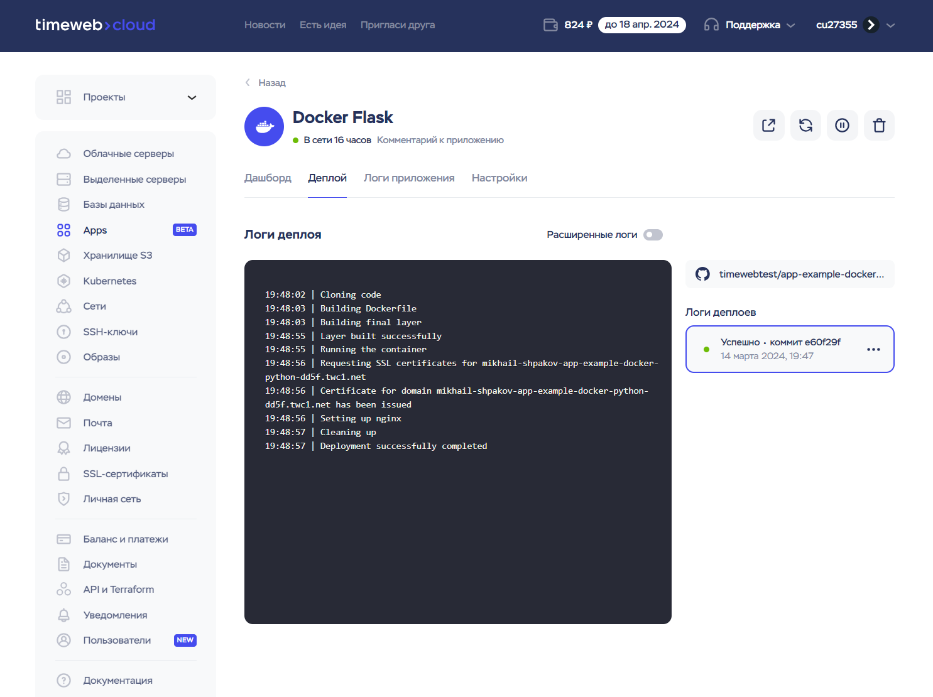The height and width of the screenshot is (697, 933).
Task: Enable the Расширенные логи toggle
Action: (653, 234)
